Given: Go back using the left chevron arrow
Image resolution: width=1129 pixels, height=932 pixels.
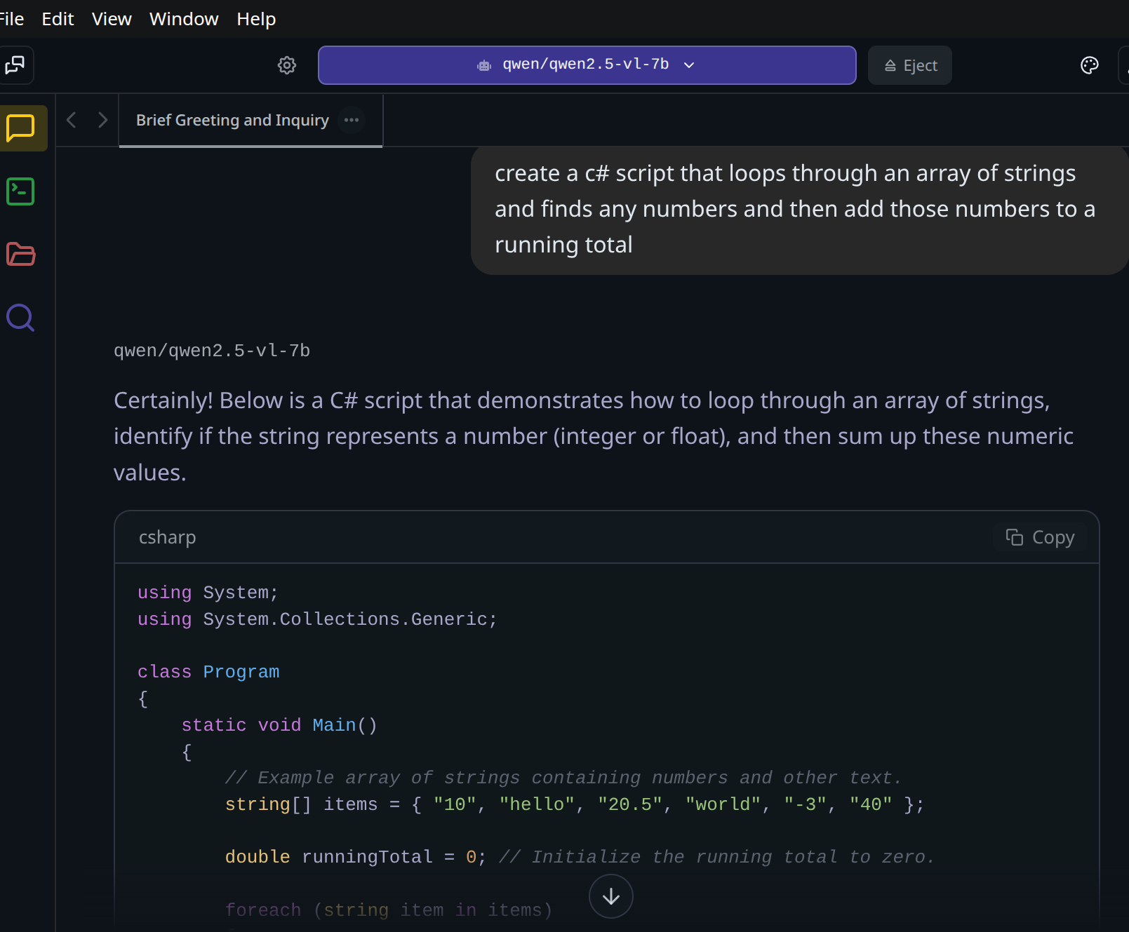Looking at the screenshot, I should click(x=71, y=120).
